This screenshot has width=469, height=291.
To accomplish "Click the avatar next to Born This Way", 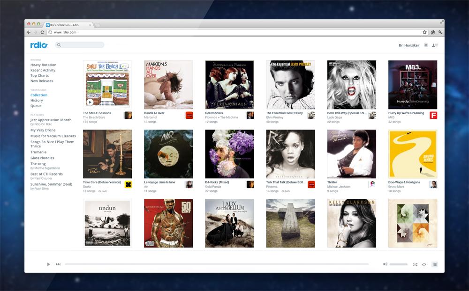I will tap(372, 115).
